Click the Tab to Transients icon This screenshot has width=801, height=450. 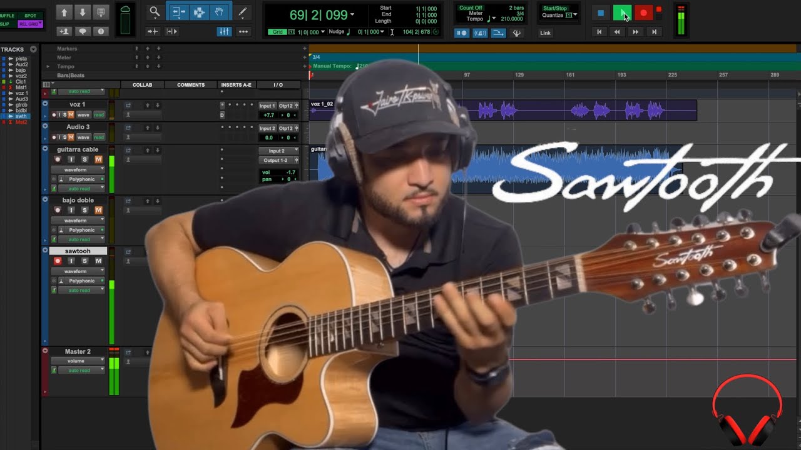pos(152,31)
